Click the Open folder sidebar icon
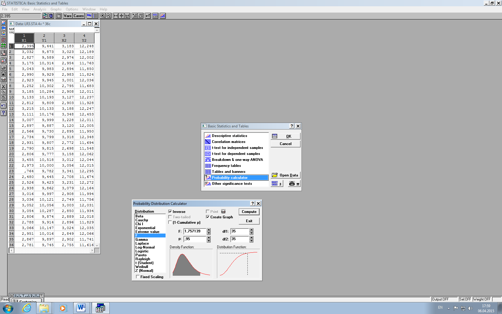 coord(3,68)
